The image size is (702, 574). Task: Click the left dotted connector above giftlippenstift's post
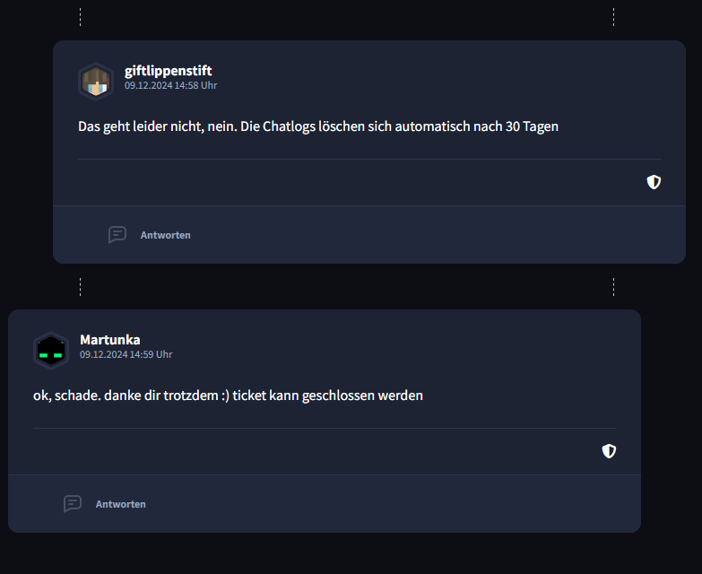[x=80, y=17]
